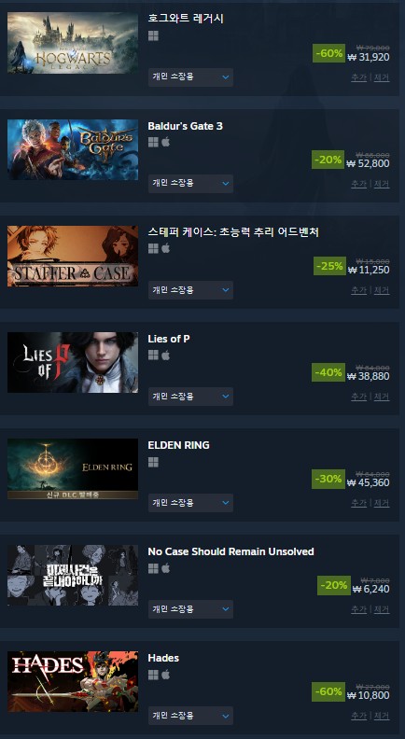Click the -60% discount badge for Hogwarts Legacy
Image resolution: width=405 pixels, height=739 pixels.
tap(329, 53)
